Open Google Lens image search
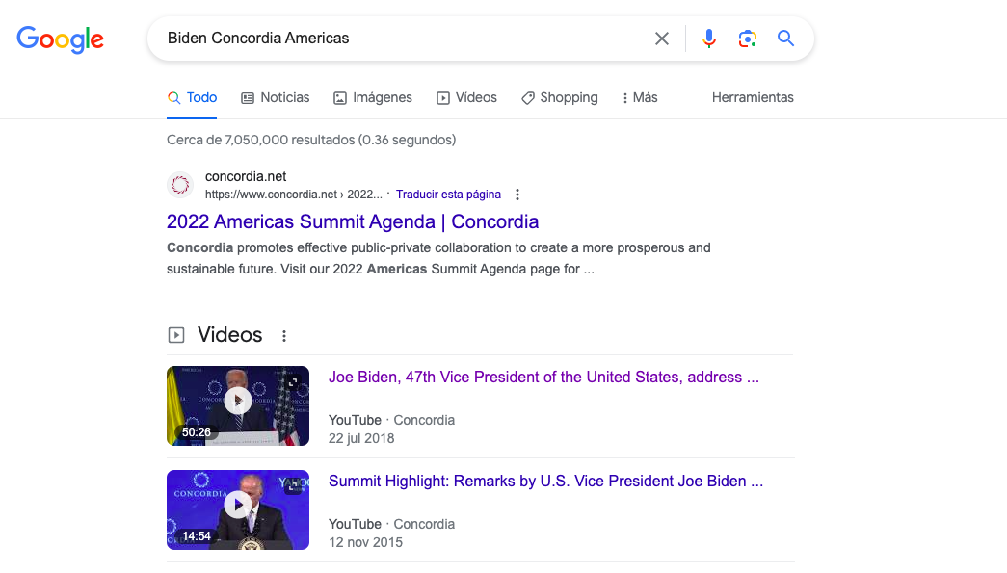Image resolution: width=1007 pixels, height=573 pixels. pyautogui.click(x=747, y=39)
